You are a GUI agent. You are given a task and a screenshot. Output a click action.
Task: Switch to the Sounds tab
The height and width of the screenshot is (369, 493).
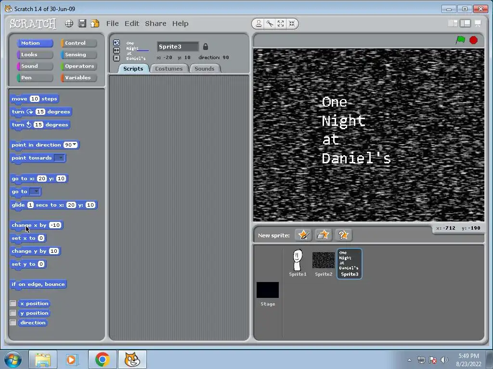pos(204,69)
